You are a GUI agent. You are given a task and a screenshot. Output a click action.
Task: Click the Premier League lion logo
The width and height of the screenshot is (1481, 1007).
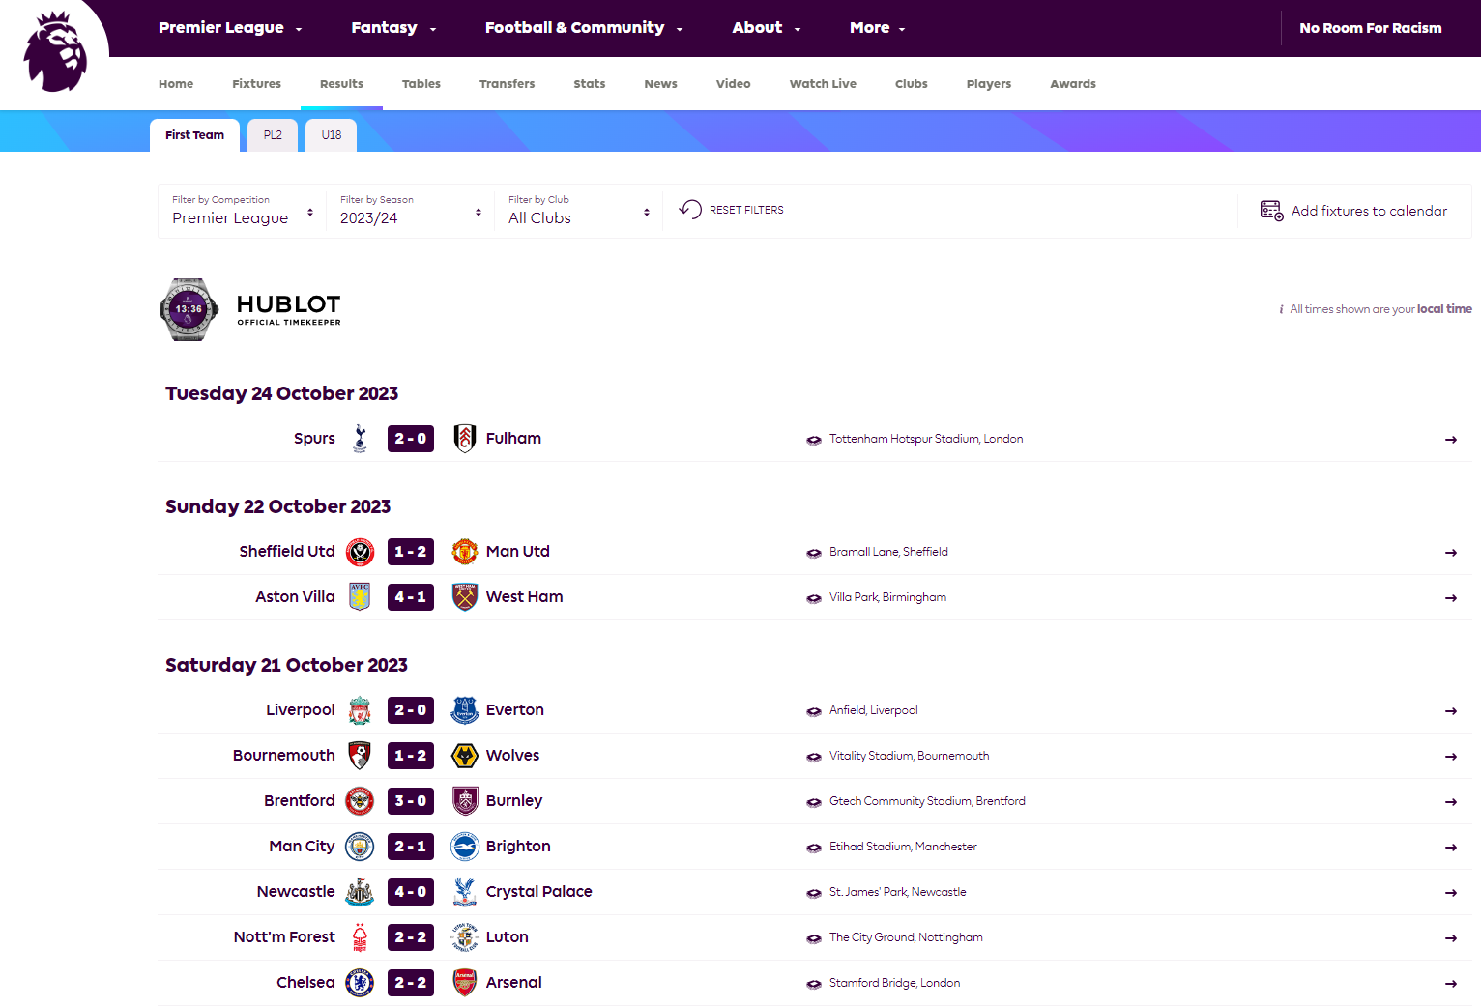(55, 51)
